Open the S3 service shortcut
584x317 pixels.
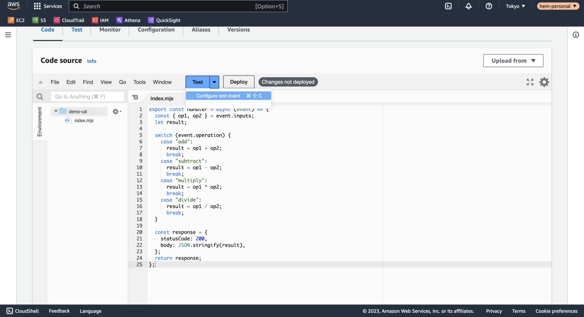(39, 20)
